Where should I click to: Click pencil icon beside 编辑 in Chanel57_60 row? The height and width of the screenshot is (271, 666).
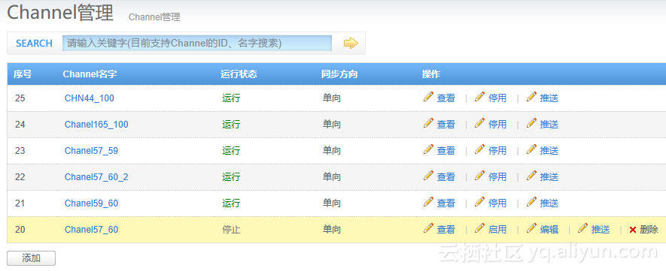pyautogui.click(x=531, y=228)
